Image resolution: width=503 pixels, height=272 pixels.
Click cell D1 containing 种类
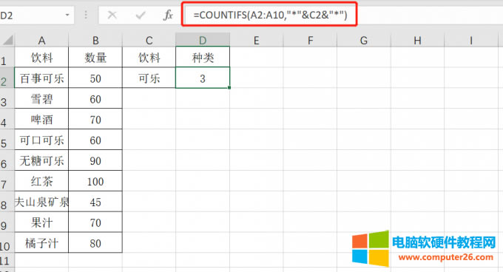(203, 58)
